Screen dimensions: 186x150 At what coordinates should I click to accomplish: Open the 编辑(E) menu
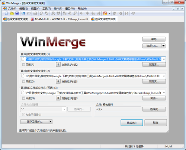23,9
